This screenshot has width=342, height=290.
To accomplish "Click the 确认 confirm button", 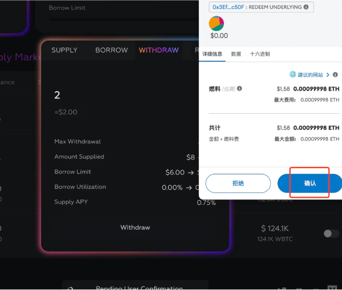I will pyautogui.click(x=310, y=183).
